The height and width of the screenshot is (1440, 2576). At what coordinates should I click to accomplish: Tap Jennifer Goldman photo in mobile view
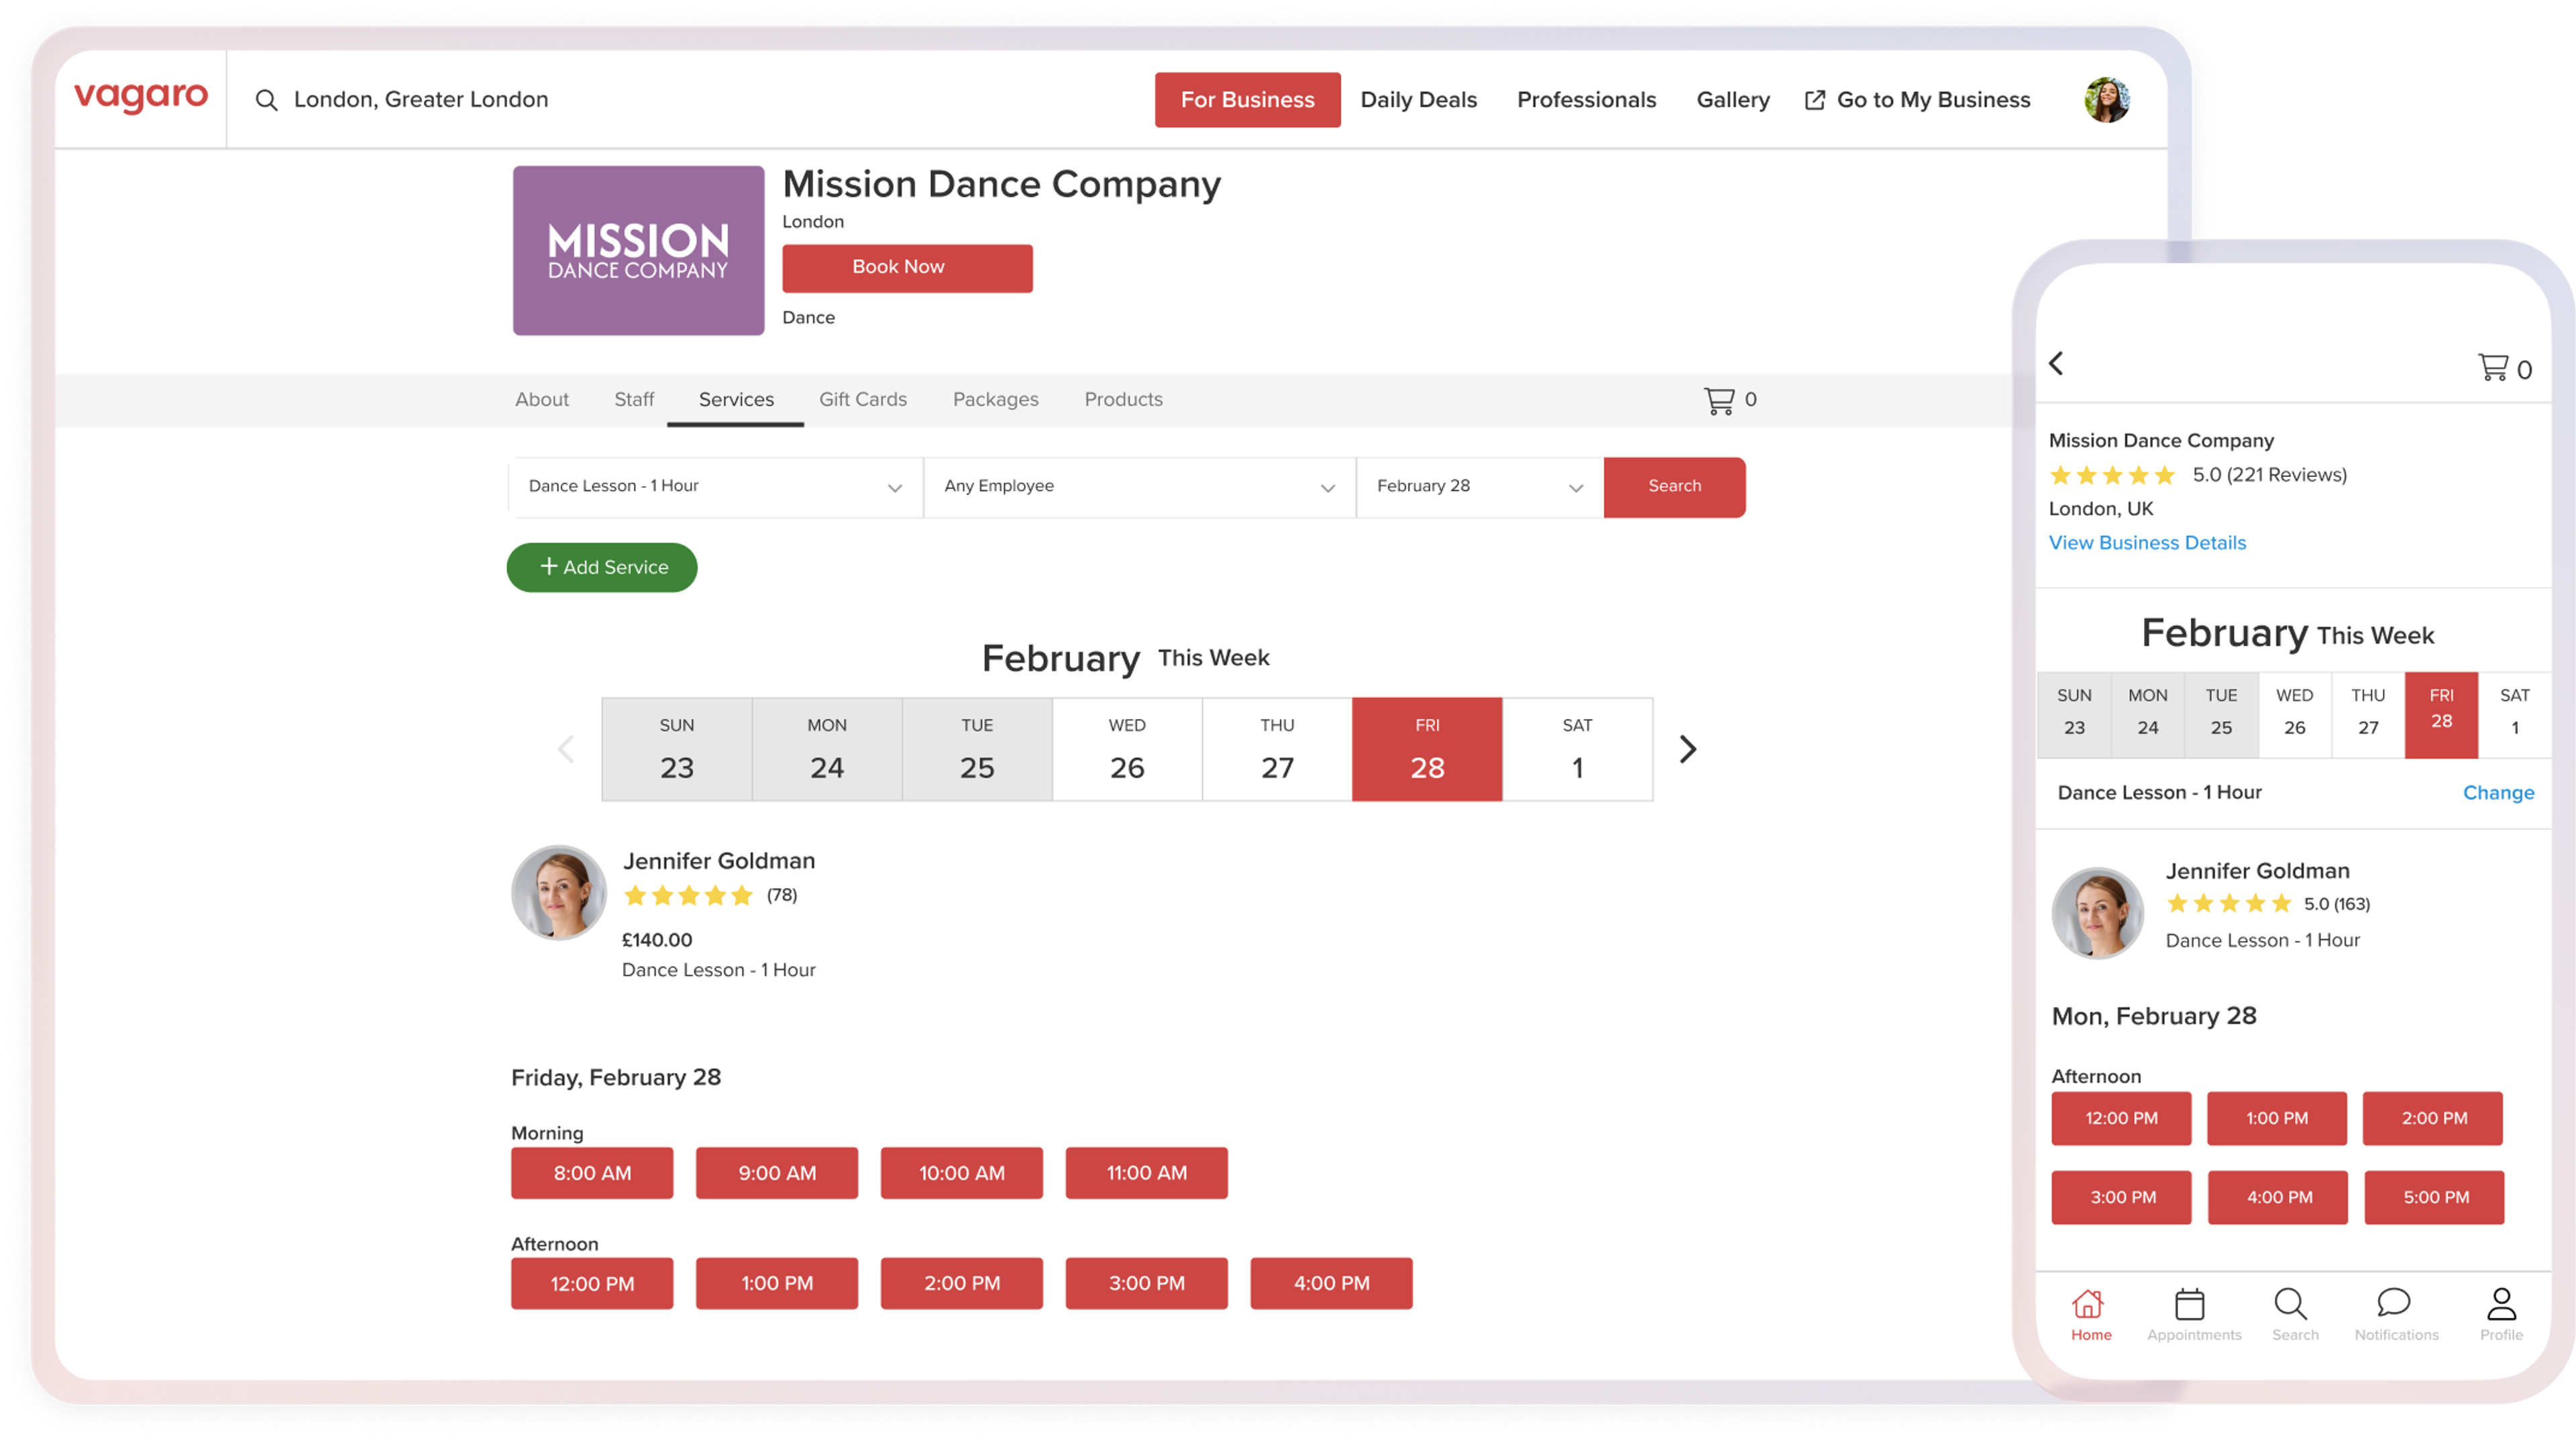pos(2097,913)
